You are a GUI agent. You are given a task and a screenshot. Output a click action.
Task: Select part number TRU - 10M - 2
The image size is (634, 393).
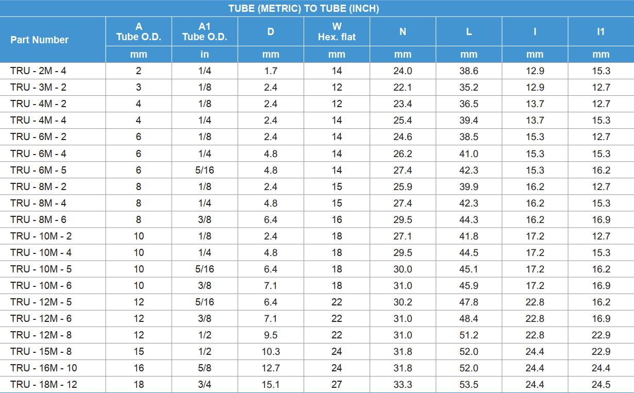41,236
